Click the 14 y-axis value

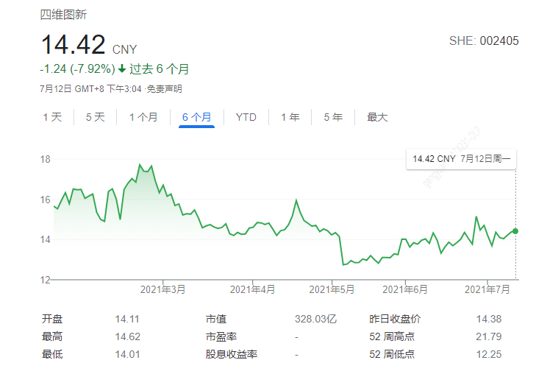[x=46, y=239]
